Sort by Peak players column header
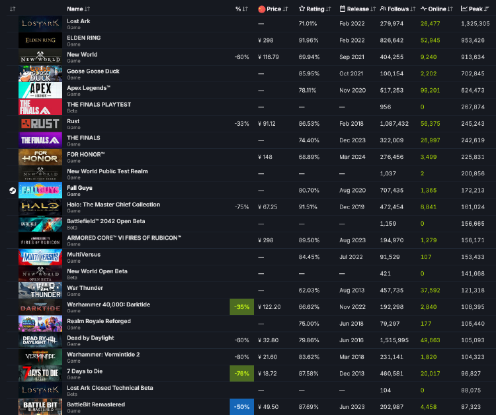496x415 pixels. [x=476, y=9]
